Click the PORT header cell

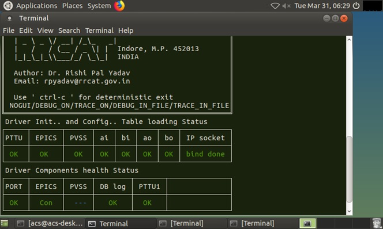[16, 186]
